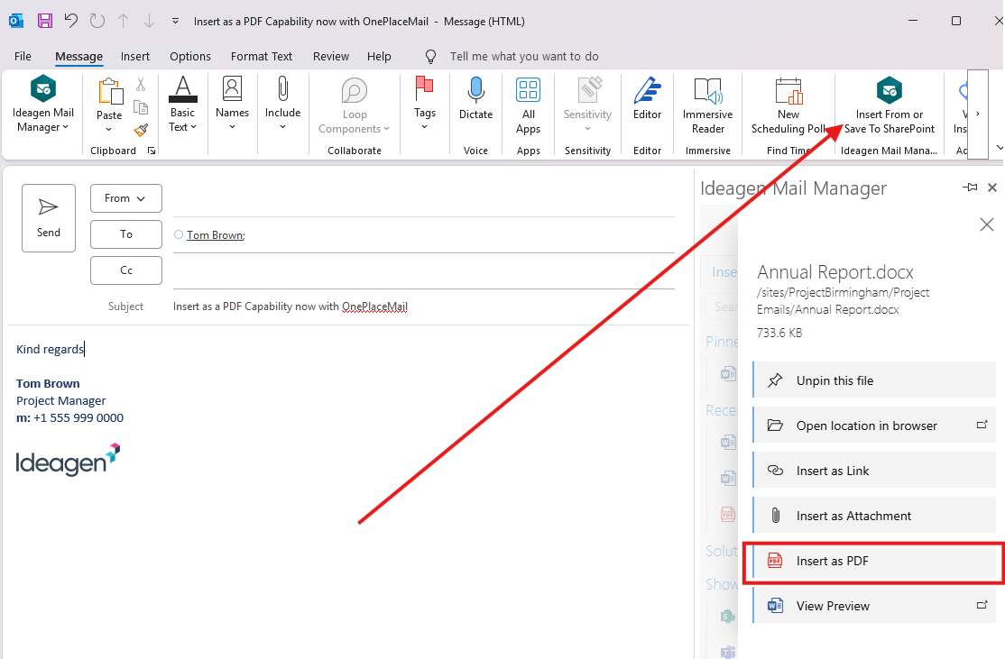Pin the Ideagen Mail Manager task pane

tap(971, 188)
